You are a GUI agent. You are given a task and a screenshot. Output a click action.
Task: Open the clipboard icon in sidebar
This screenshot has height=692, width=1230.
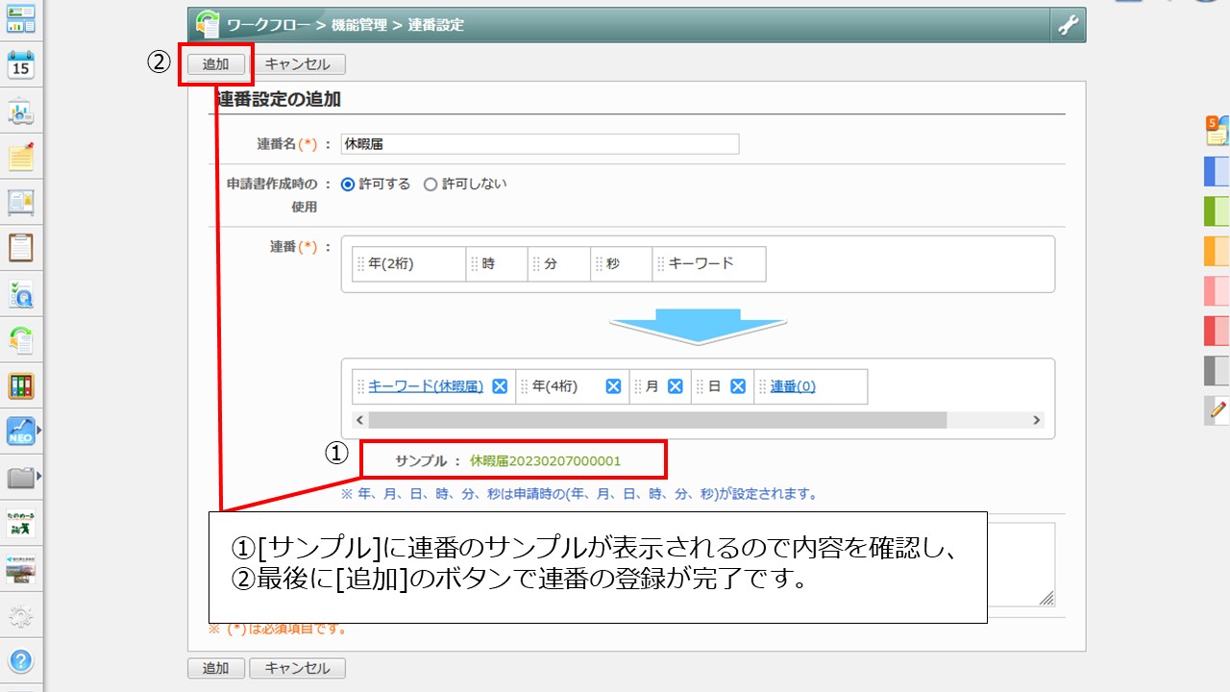tap(20, 247)
